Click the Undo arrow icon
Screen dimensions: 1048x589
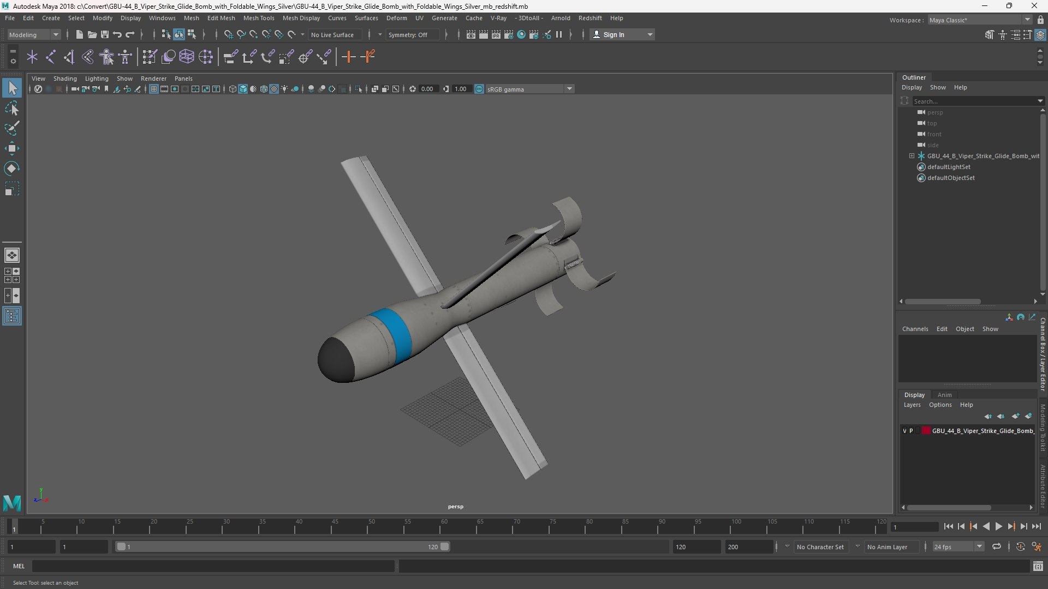click(117, 34)
